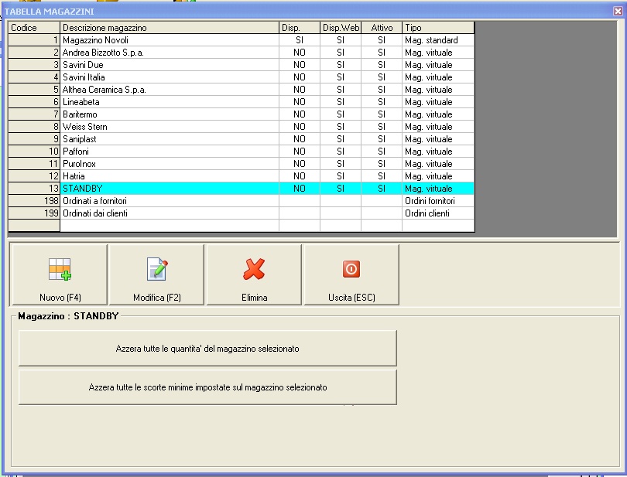Click the Attivo SI cell of Saniplast

coord(382,139)
